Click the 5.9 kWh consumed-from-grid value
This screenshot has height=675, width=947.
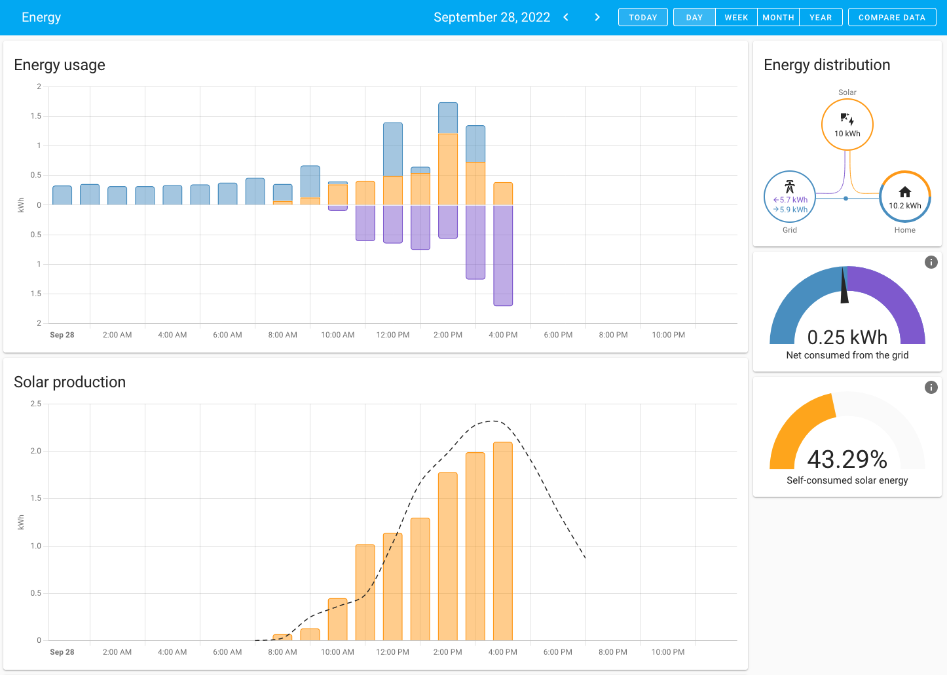pyautogui.click(x=793, y=210)
